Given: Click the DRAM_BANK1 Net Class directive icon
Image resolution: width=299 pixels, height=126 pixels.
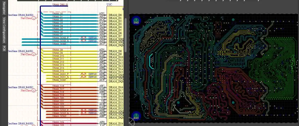Looking at the screenshot, I should [34, 54].
